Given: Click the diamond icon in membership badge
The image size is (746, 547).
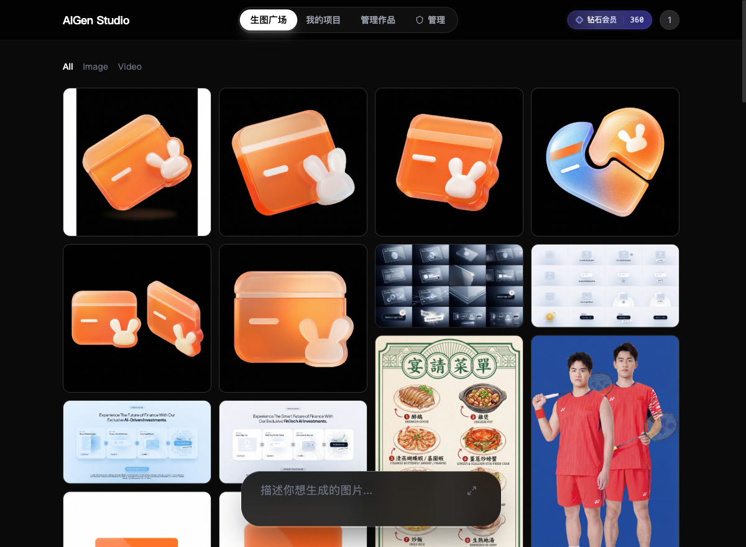Looking at the screenshot, I should pyautogui.click(x=579, y=20).
